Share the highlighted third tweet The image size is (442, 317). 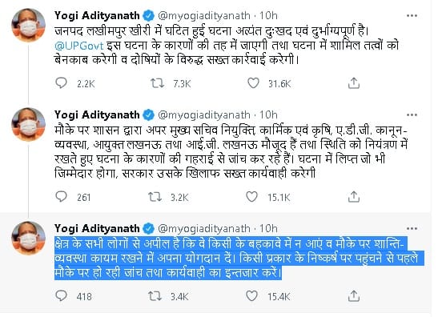click(x=354, y=296)
